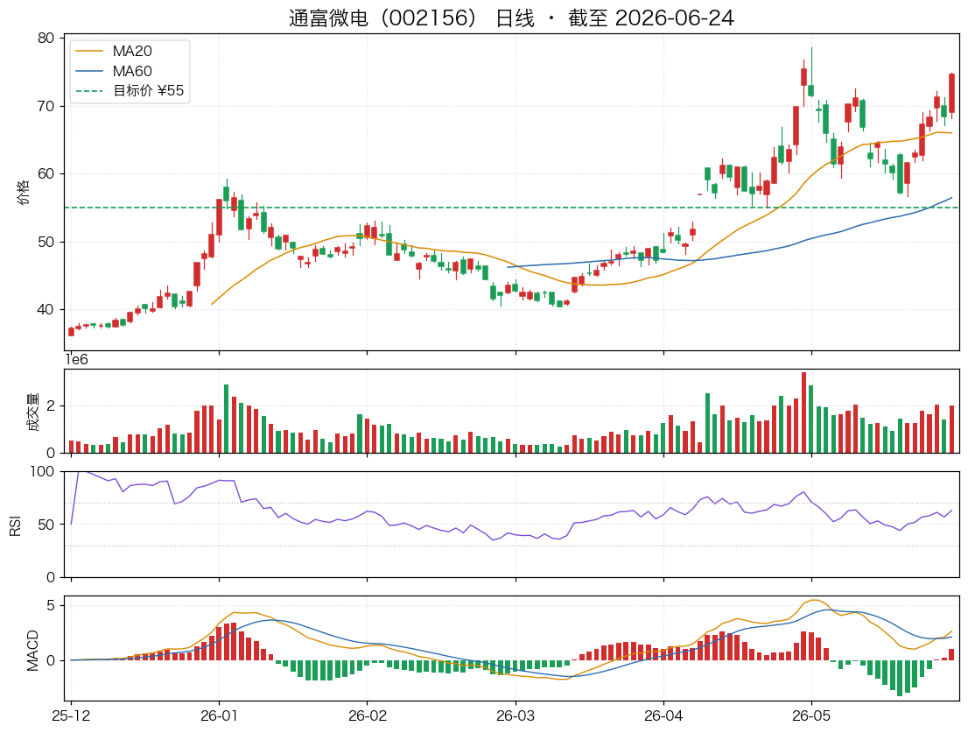Image resolution: width=968 pixels, height=733 pixels.
Task: Click the 价格 y-axis label
Action: click(x=23, y=193)
